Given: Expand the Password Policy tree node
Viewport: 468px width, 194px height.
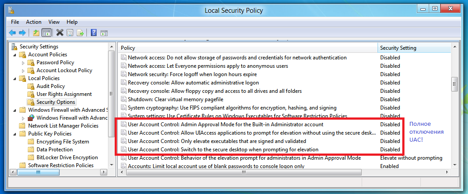Looking at the screenshot, I should click(x=23, y=62).
